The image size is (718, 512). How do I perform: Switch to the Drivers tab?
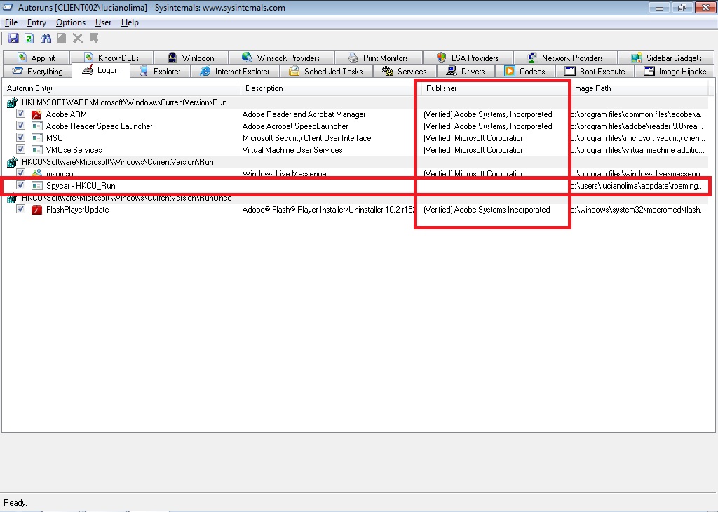point(466,72)
